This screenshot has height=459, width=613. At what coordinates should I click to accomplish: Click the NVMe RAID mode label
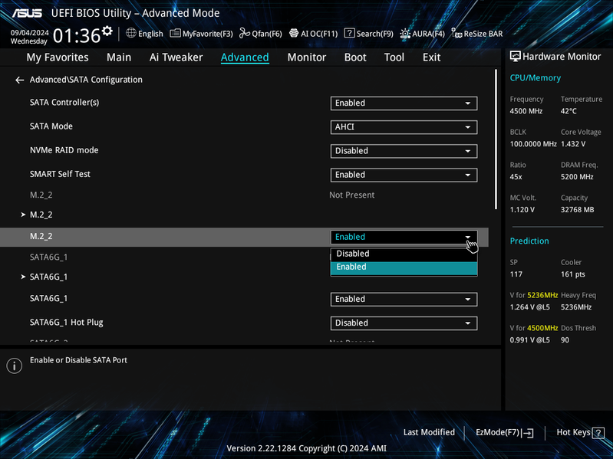click(x=64, y=150)
